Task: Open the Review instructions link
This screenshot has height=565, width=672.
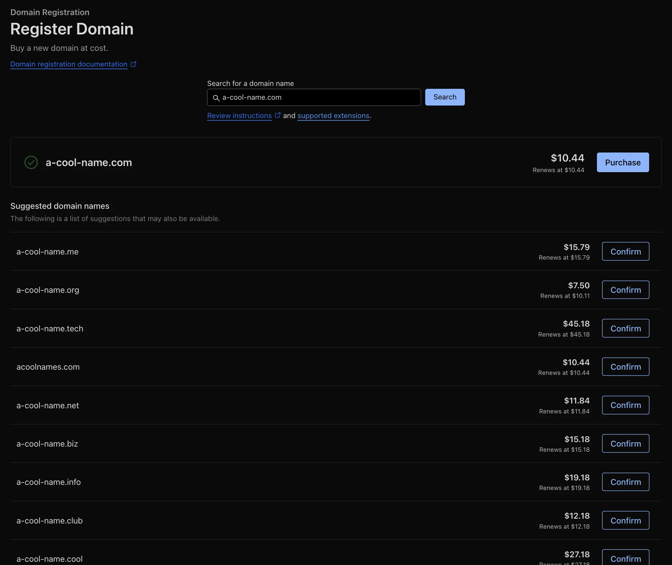Action: (239, 116)
